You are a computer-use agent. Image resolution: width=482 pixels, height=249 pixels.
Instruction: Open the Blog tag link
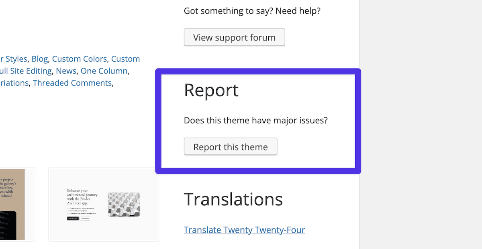tap(39, 59)
